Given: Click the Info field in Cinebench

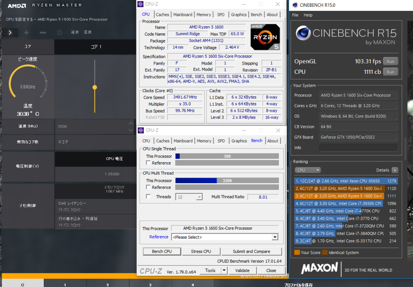Looking at the screenshot, I should click(x=358, y=148).
